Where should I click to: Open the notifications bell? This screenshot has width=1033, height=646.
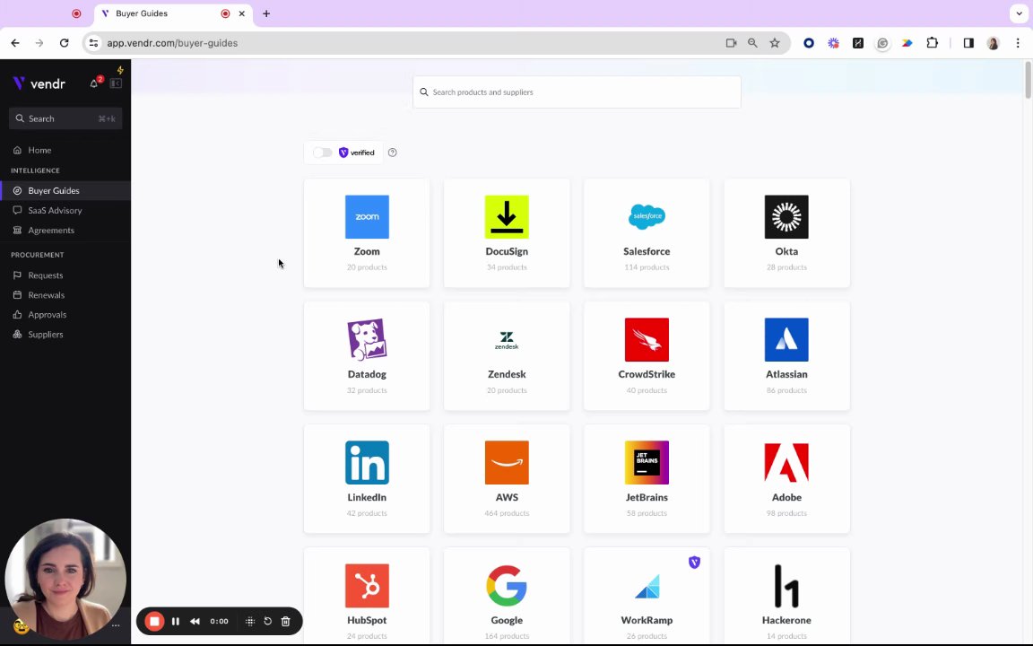[x=94, y=83]
